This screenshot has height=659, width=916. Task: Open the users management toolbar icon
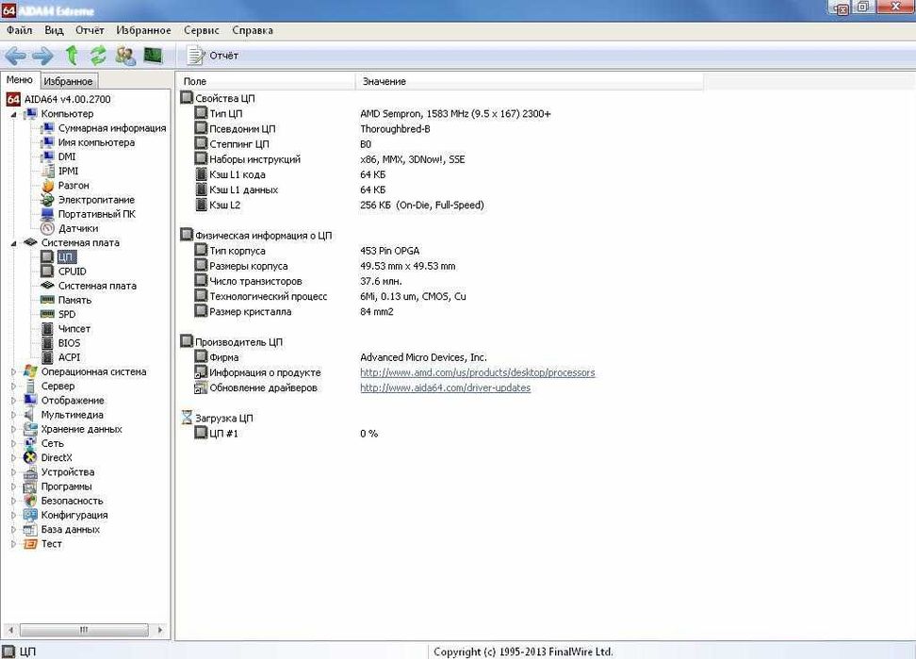(125, 56)
